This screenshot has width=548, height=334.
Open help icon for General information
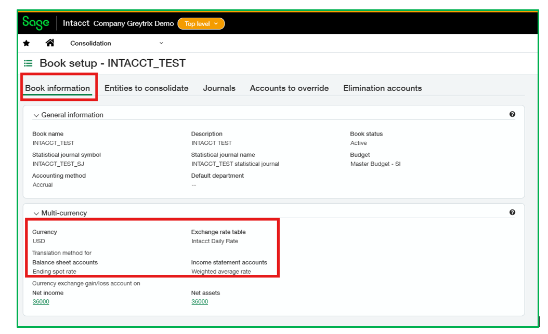512,114
